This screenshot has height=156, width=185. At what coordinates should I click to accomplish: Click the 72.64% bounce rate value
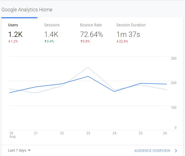[91, 34]
